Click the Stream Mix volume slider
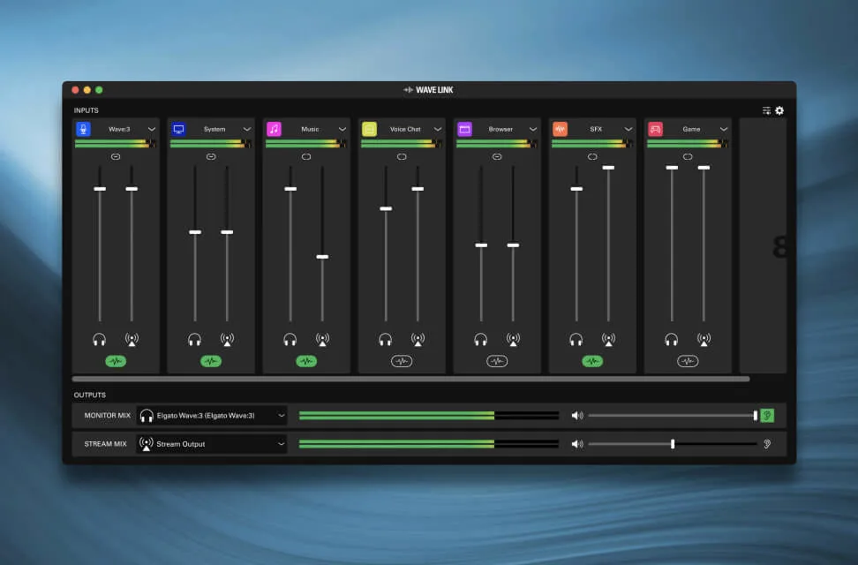Viewport: 858px width, 565px height. tap(673, 444)
